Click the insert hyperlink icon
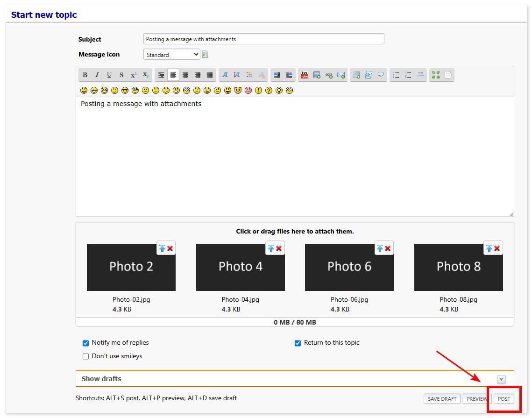Image resolution: width=532 pixels, height=418 pixels. click(329, 75)
